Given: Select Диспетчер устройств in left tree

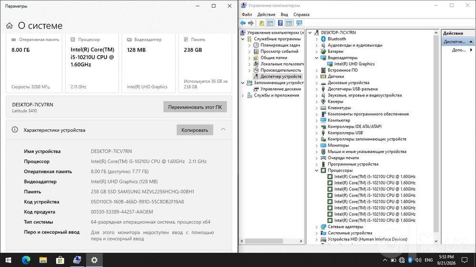Looking at the screenshot, I should 281,76.
